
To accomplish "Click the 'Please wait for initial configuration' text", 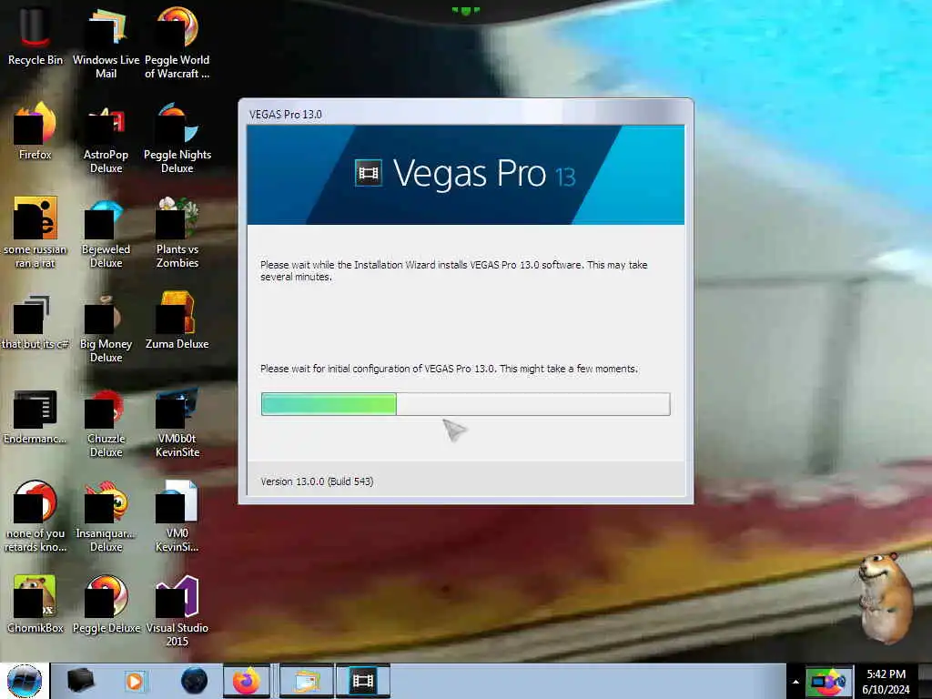I will coord(449,369).
